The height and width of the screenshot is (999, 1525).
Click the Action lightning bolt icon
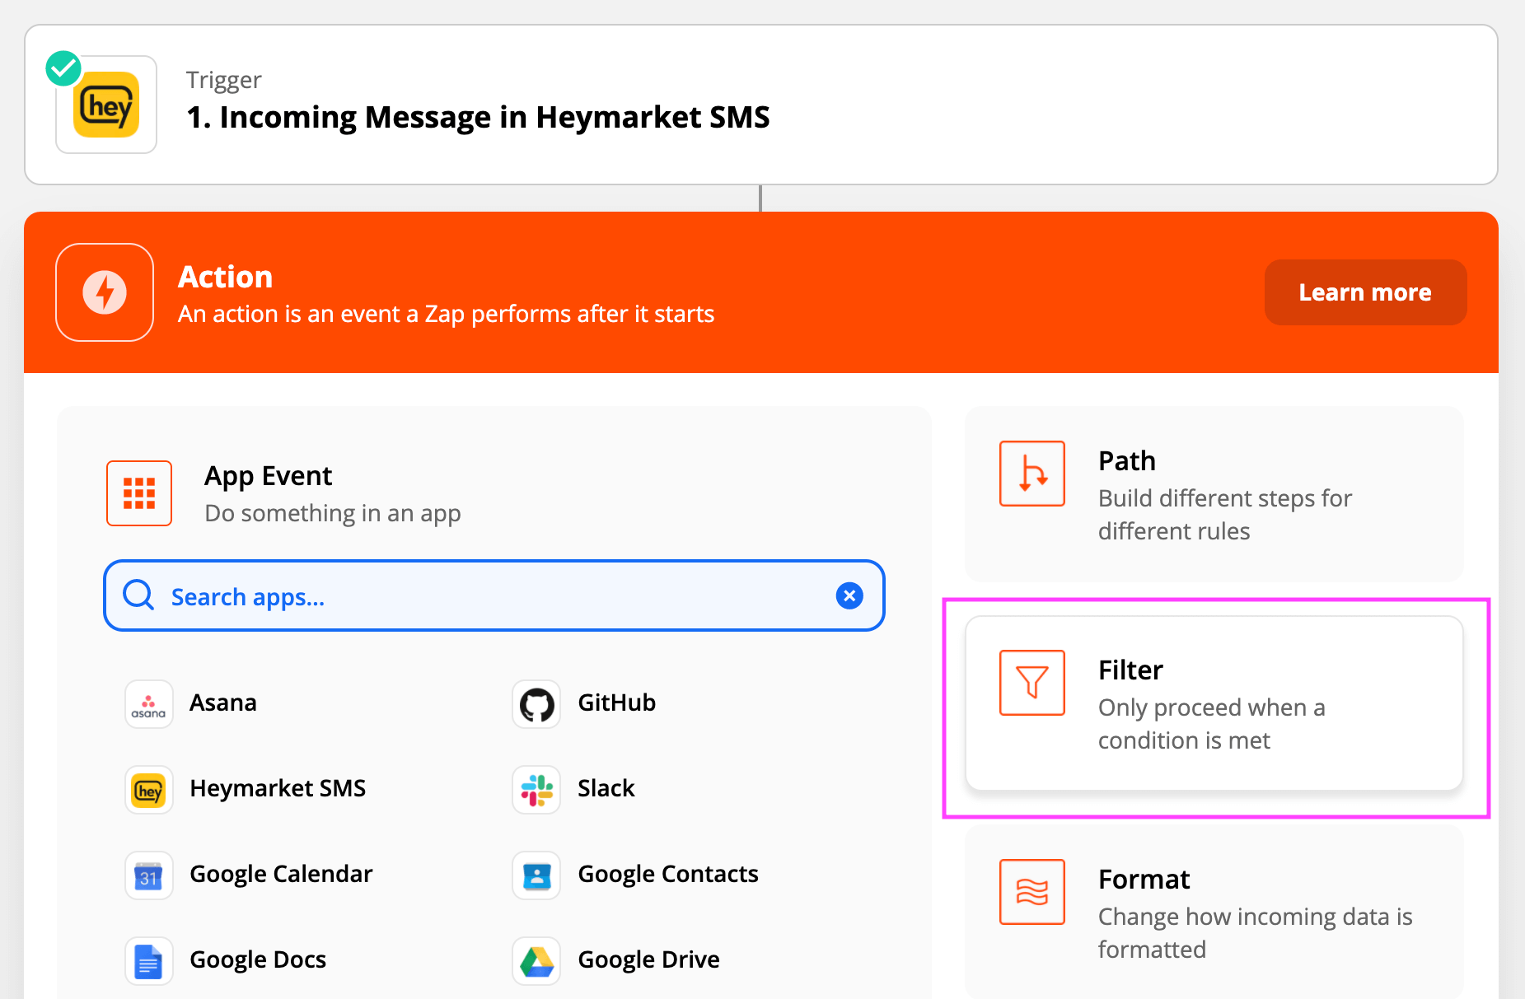(x=105, y=292)
